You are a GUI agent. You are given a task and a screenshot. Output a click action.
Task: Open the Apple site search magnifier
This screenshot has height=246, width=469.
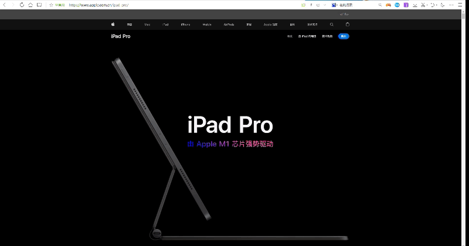[x=331, y=25]
